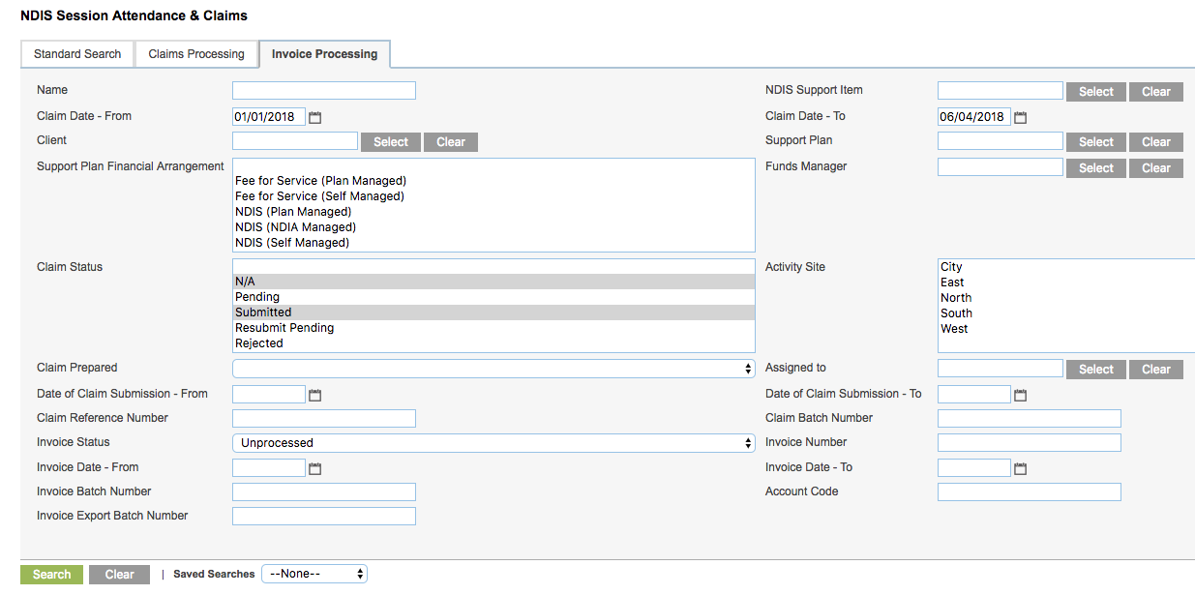This screenshot has height=595, width=1195.
Task: Clear the NDIS Support Item field
Action: (x=1156, y=92)
